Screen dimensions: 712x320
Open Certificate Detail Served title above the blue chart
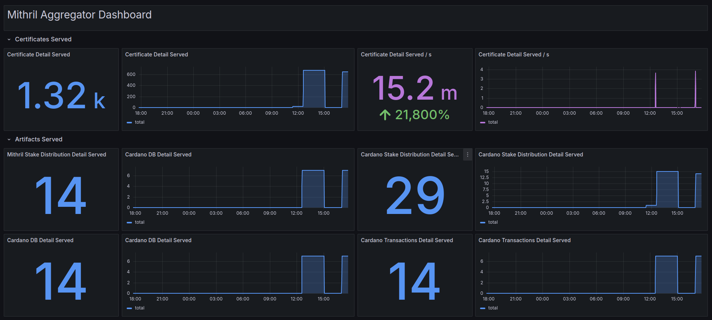tap(156, 55)
